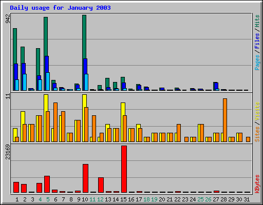
Task: Click day label 22 on the axis
Action: click(x=177, y=199)
